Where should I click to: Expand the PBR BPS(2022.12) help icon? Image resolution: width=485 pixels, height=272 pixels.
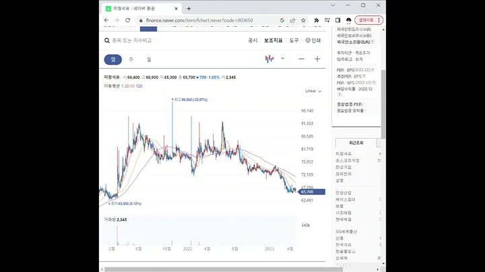(374, 83)
